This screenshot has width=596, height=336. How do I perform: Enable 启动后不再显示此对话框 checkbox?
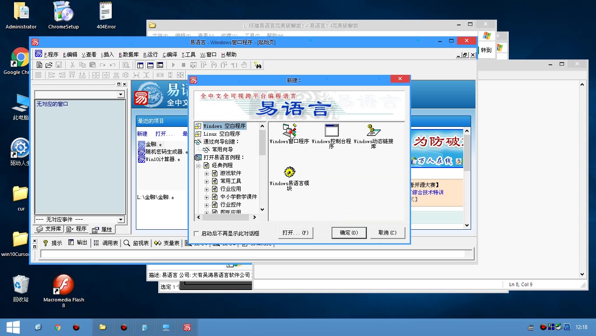coord(196,234)
